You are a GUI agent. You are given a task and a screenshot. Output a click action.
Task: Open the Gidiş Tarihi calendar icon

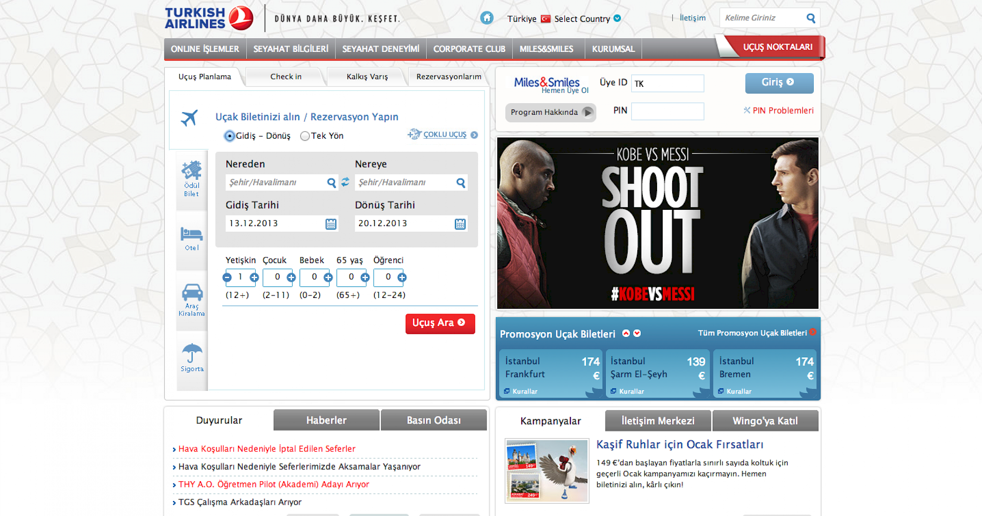click(x=330, y=224)
